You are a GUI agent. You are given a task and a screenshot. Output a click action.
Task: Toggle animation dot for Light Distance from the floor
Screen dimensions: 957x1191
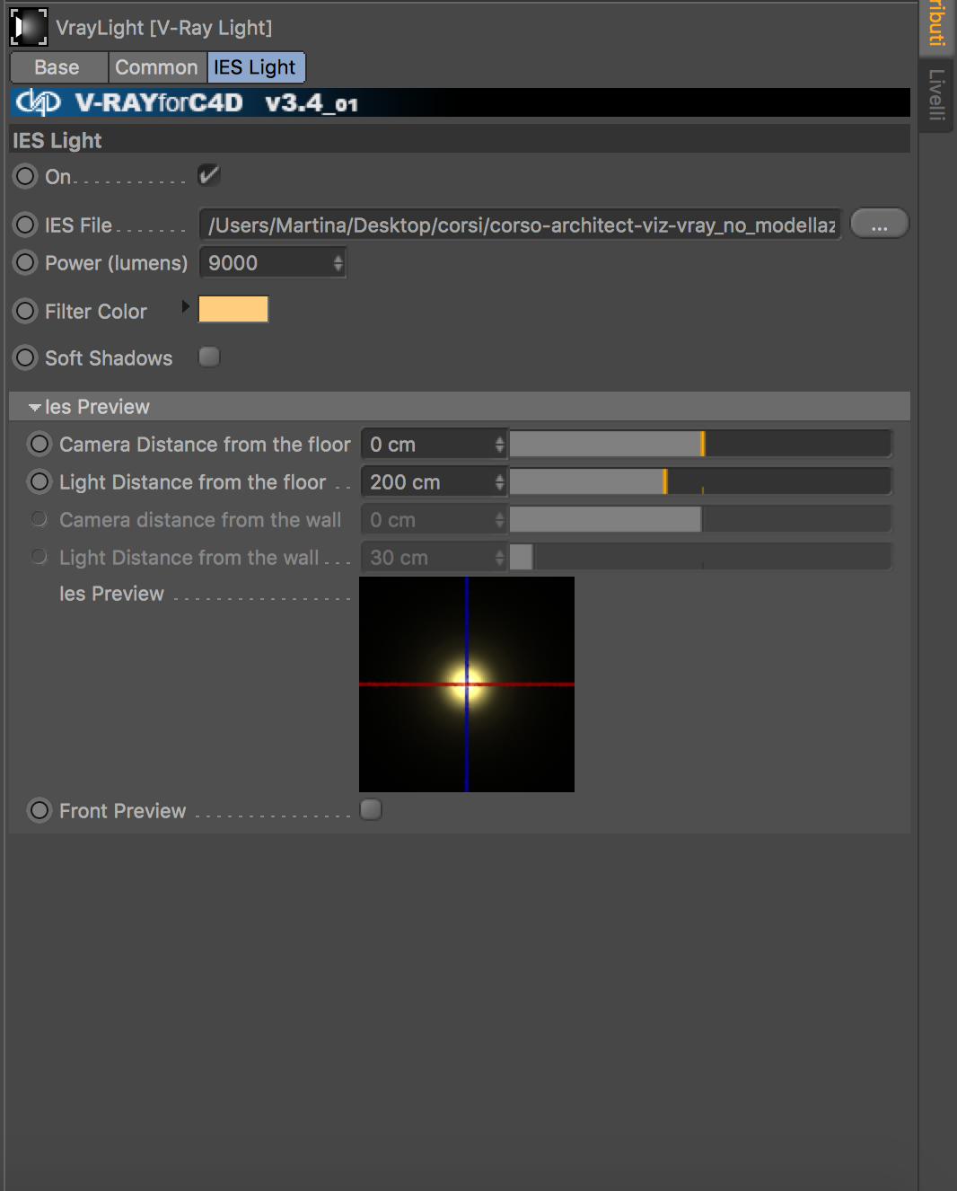(40, 481)
